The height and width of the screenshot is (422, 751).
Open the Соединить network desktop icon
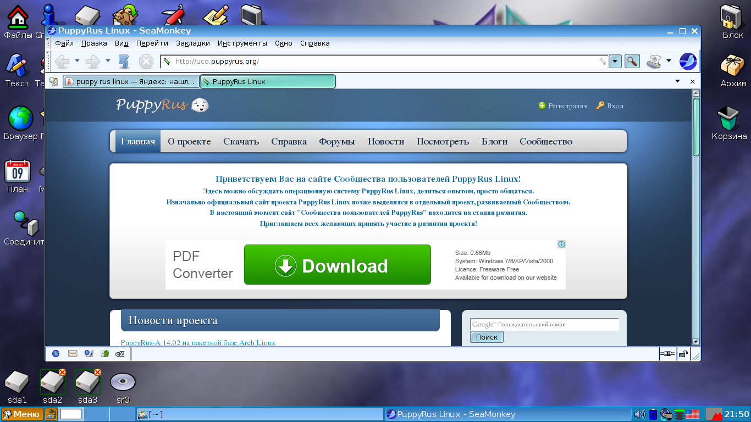26,223
